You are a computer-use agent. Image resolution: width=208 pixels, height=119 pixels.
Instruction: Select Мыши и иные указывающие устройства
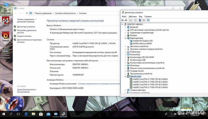click(x=147, y=68)
